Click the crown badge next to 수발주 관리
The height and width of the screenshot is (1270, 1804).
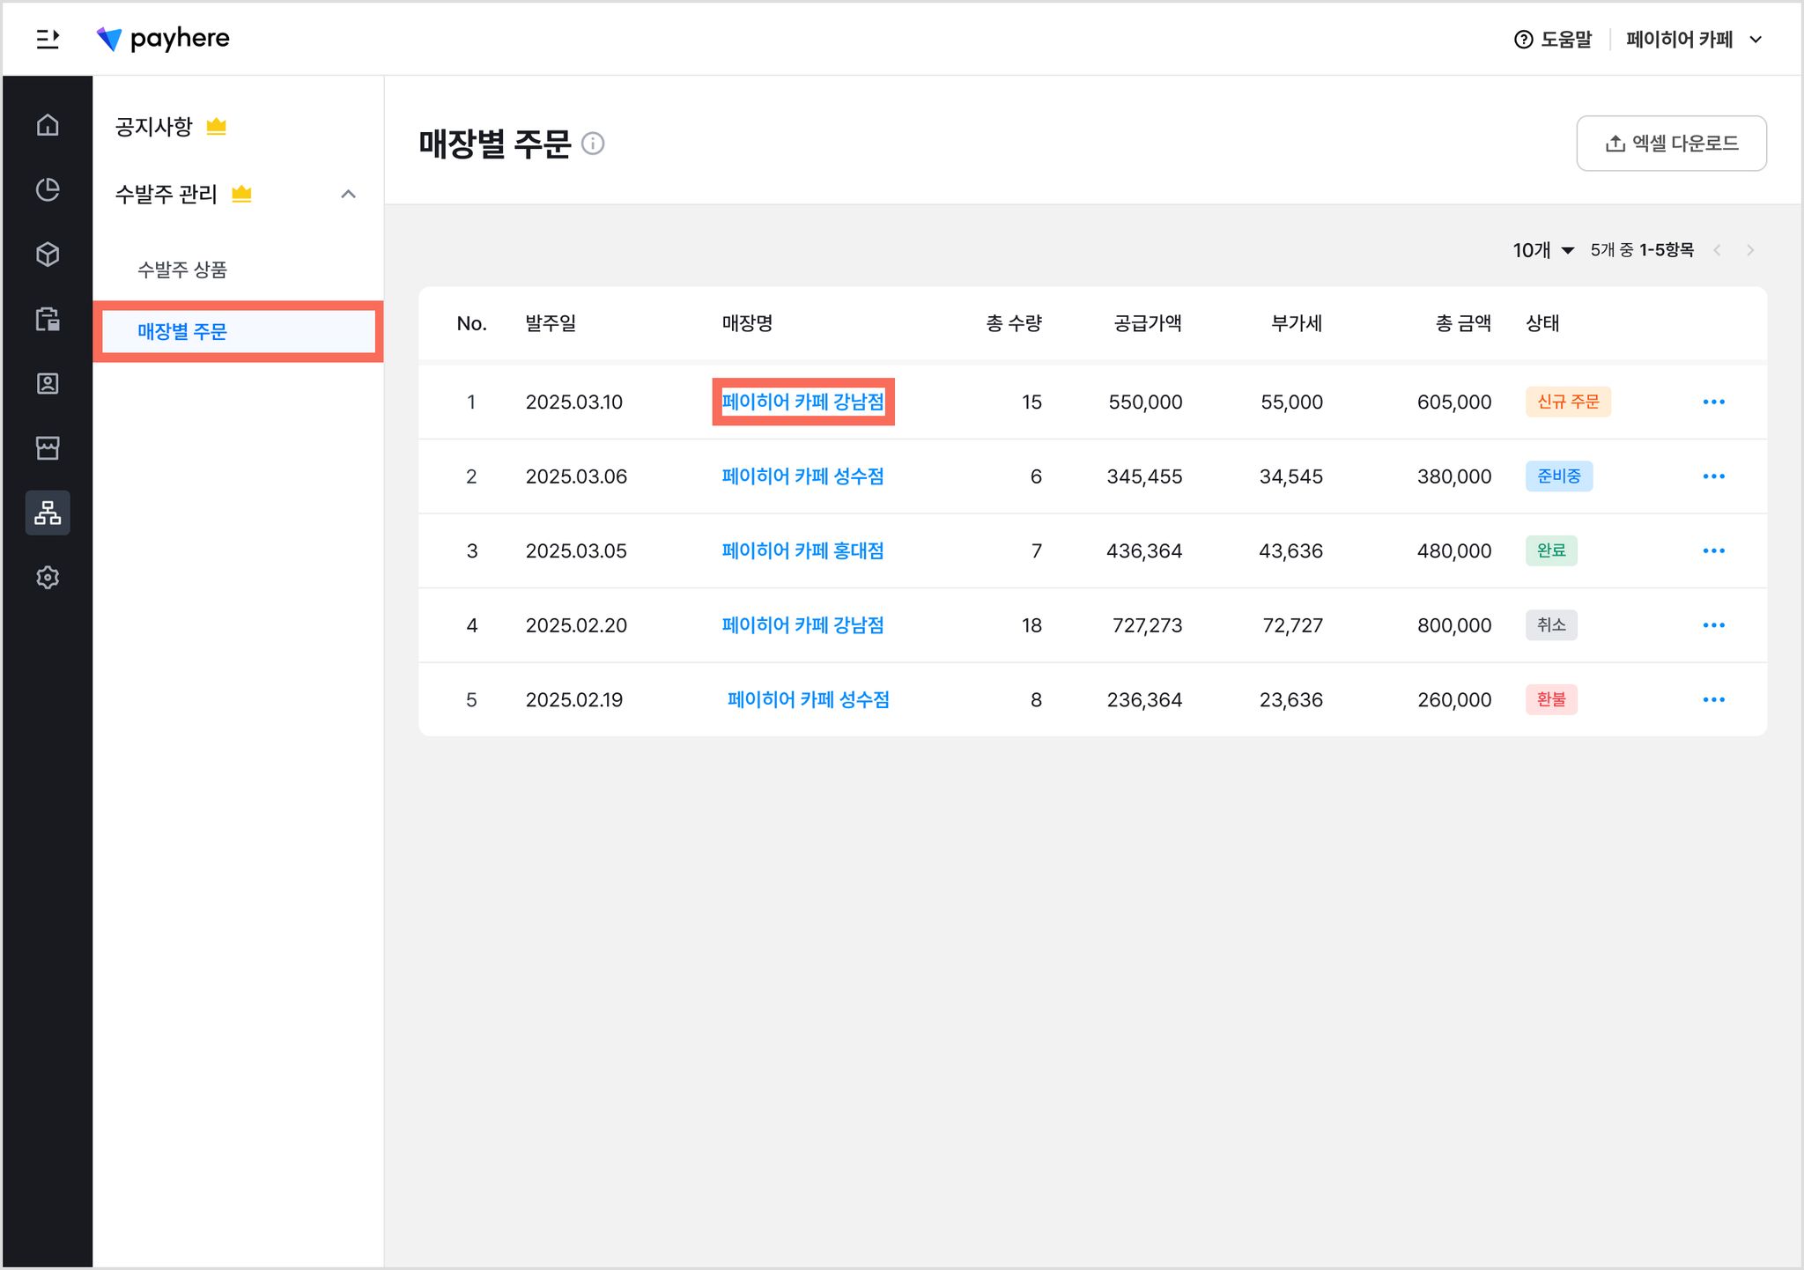pyautogui.click(x=242, y=194)
